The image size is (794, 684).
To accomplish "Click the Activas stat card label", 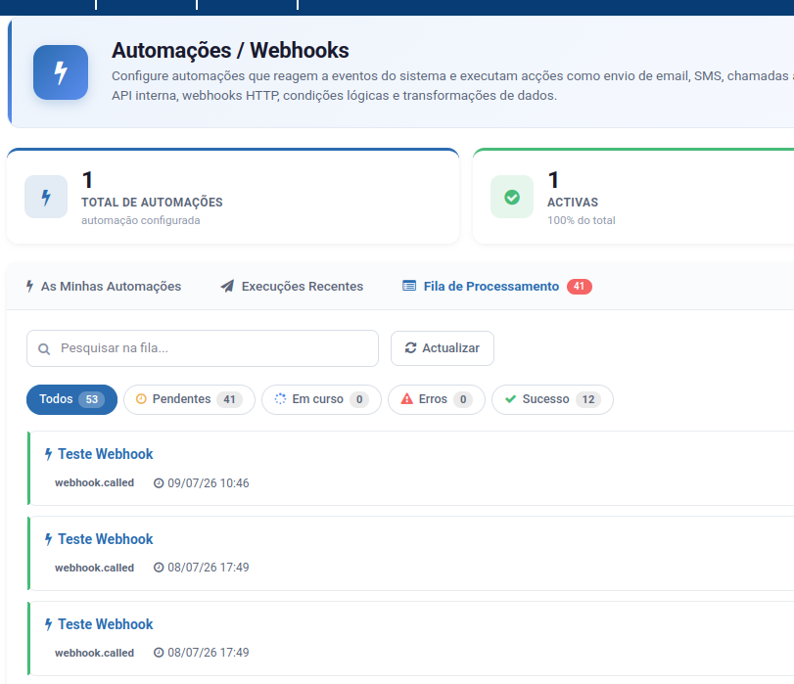I will coord(573,203).
